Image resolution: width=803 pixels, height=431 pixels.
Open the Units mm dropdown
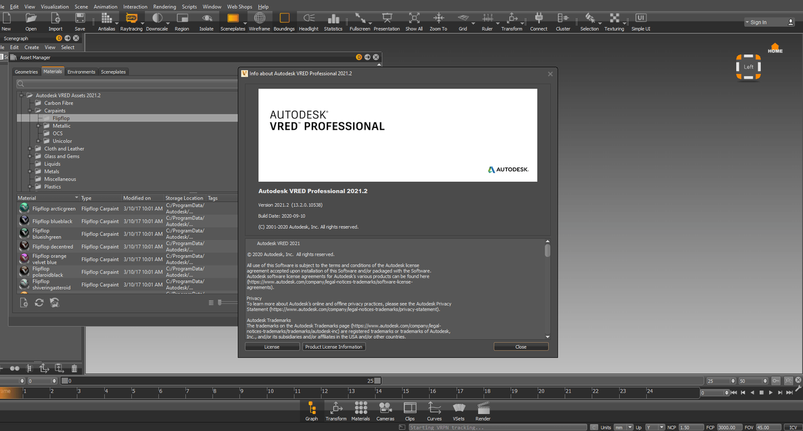click(623, 427)
